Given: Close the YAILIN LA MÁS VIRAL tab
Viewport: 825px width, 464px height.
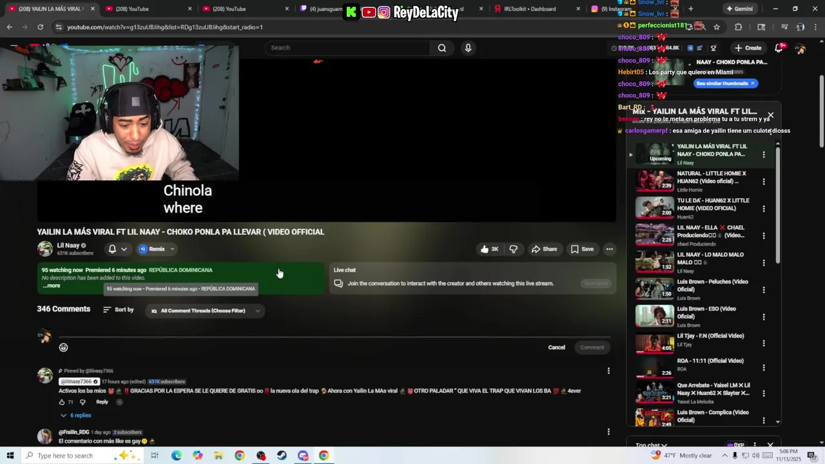Looking at the screenshot, I should (x=93, y=9).
